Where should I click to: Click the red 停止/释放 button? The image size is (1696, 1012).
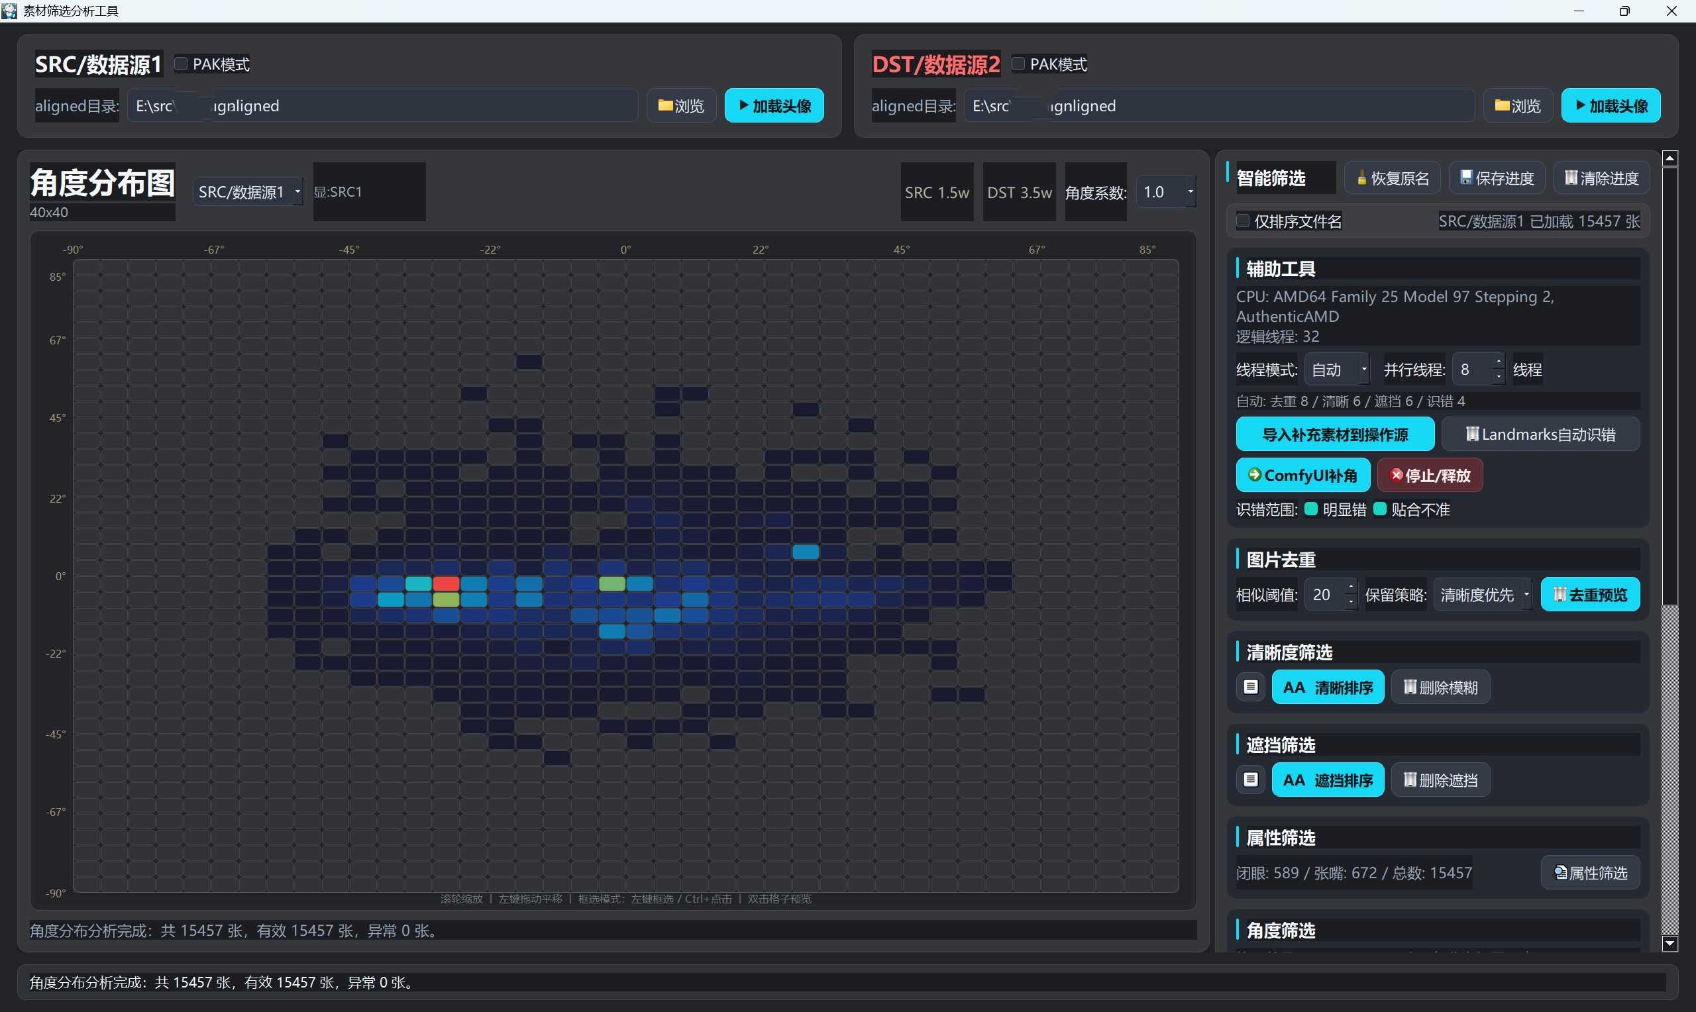click(x=1430, y=476)
